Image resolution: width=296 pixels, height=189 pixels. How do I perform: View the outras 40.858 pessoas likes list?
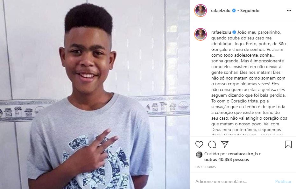click(x=227, y=159)
